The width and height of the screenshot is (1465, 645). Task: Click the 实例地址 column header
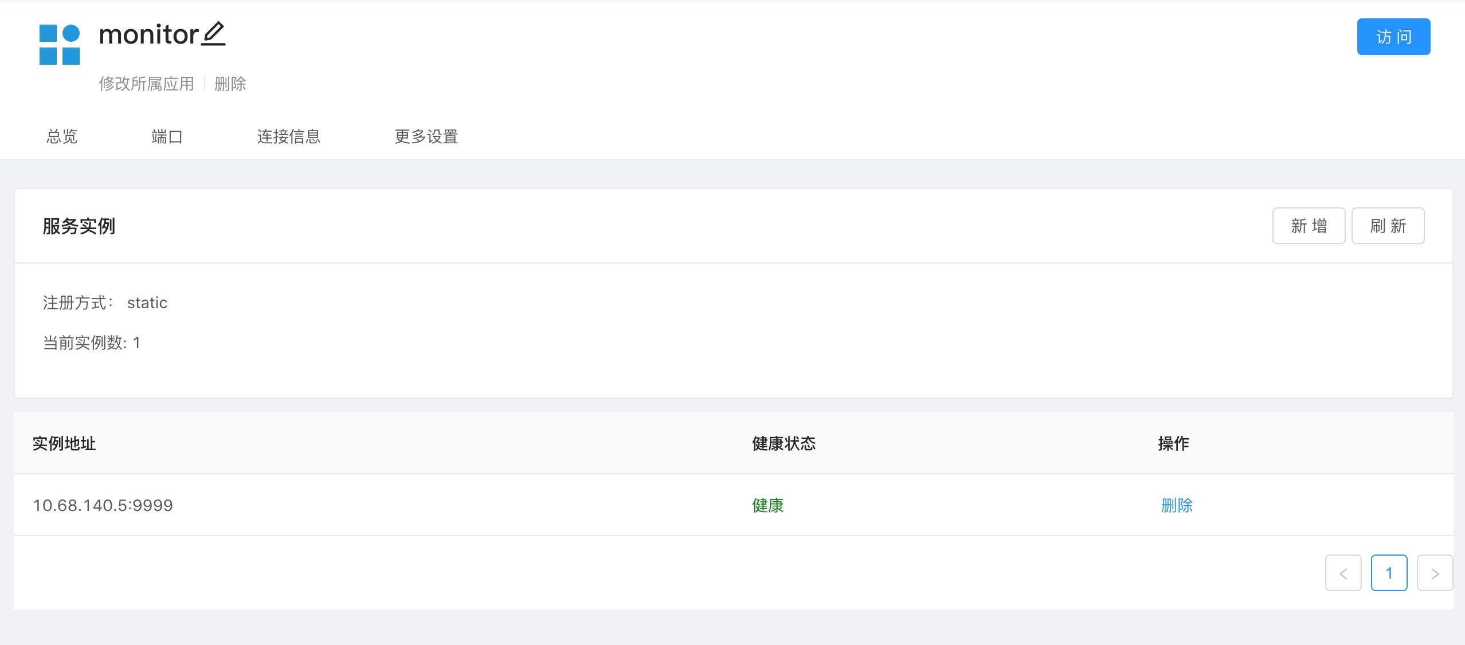click(65, 443)
